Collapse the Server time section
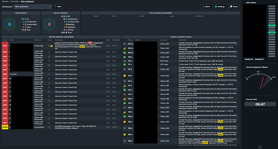This screenshot has width=278, height=149. tap(251, 99)
